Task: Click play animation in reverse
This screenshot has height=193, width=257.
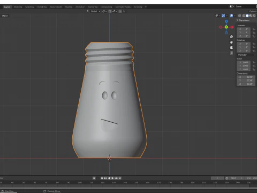Action: pos(109,178)
